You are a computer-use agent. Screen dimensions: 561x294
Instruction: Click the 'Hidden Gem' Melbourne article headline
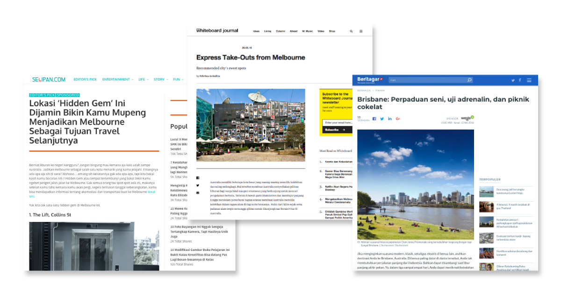tap(87, 122)
